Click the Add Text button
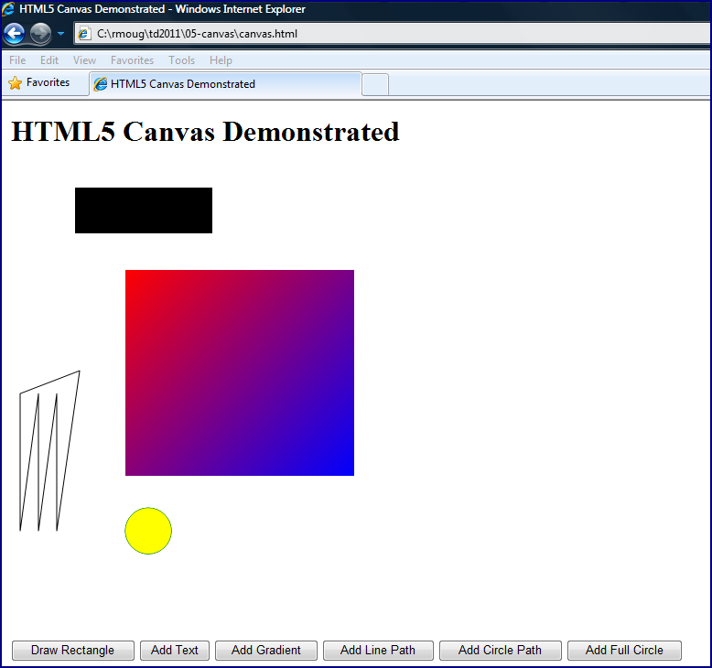This screenshot has width=712, height=668. [175, 651]
